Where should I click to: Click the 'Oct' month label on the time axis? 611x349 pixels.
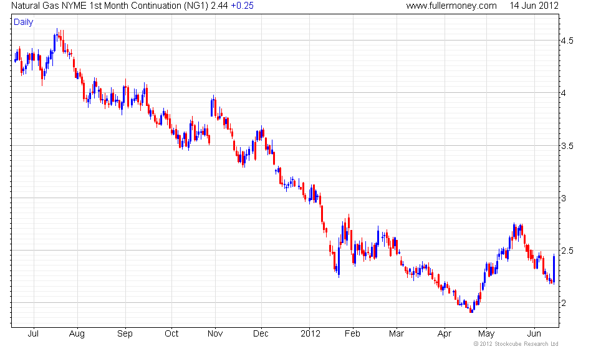[x=171, y=334]
